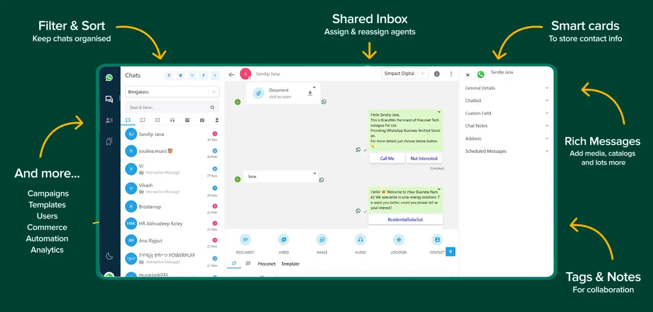Click the 'ResidentialSolarSol.' button

(x=406, y=220)
